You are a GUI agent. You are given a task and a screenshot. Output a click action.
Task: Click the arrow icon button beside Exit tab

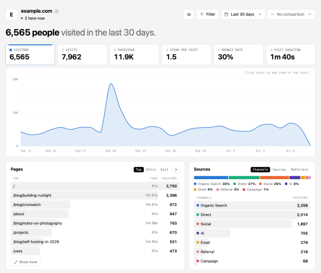[176, 169]
